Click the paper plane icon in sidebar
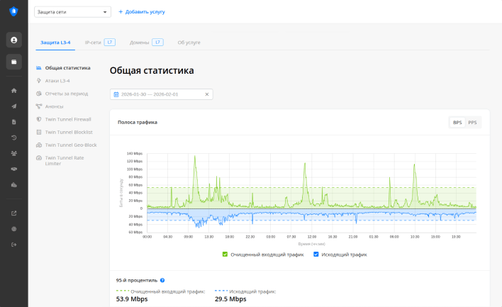Viewport: 502px width, 307px height. pyautogui.click(x=14, y=106)
